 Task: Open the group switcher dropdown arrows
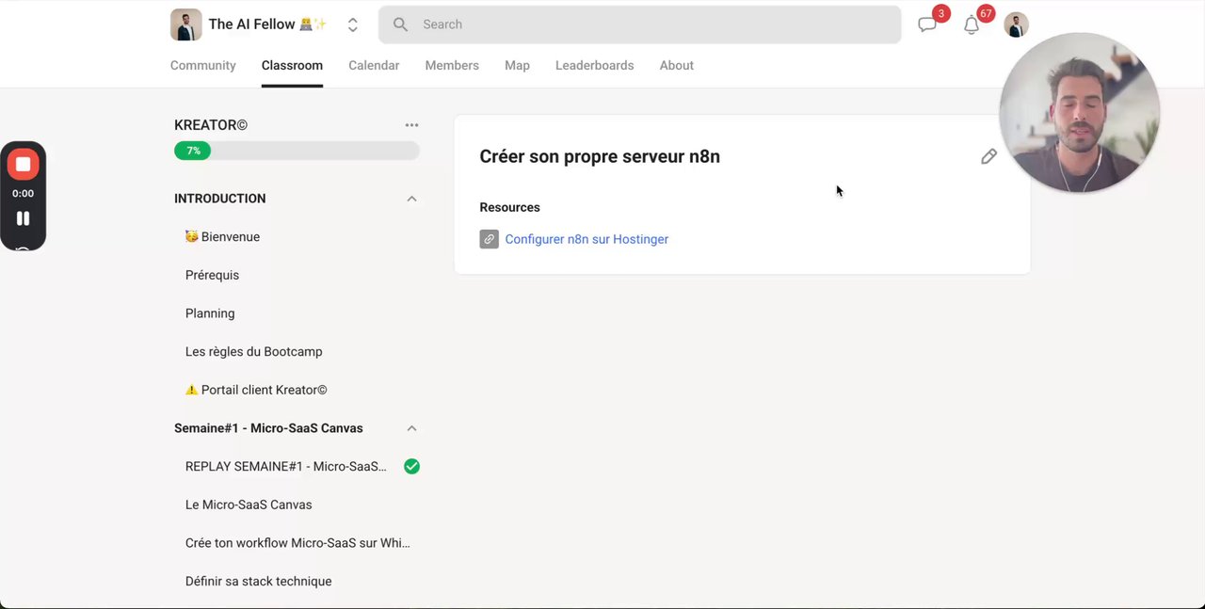click(x=352, y=24)
